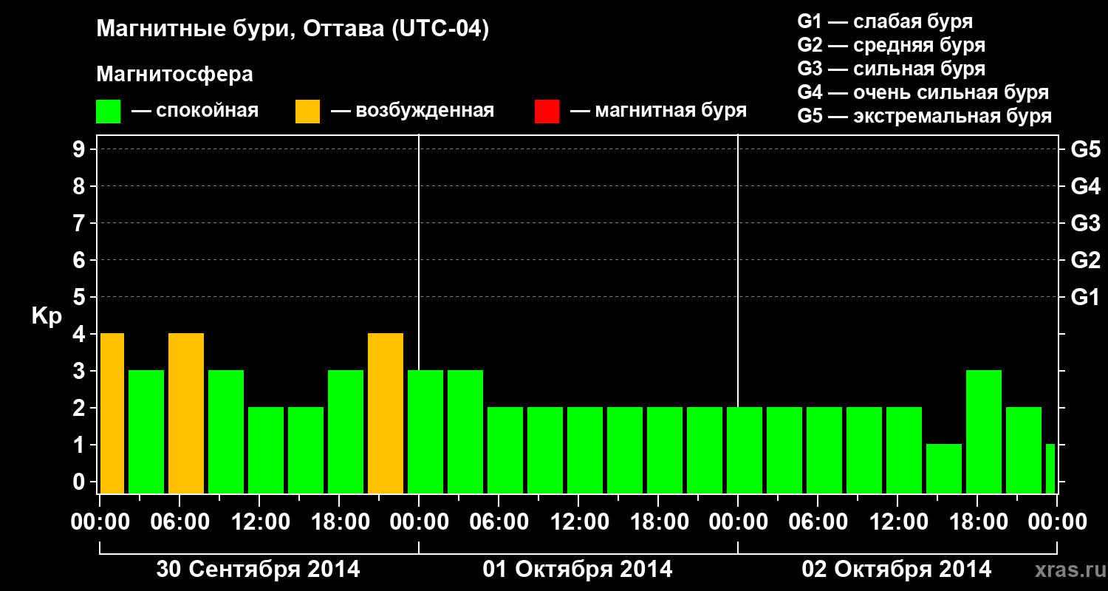Click the '06:00' tick label above 01 Октября
Screen dimensions: 1108x591
click(499, 522)
